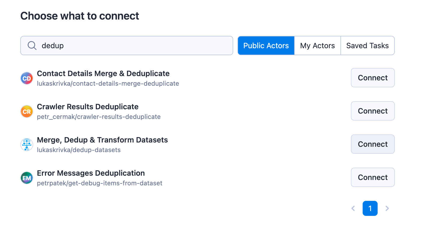Switch to the My Actors tab
The image size is (437, 233).
click(x=317, y=46)
